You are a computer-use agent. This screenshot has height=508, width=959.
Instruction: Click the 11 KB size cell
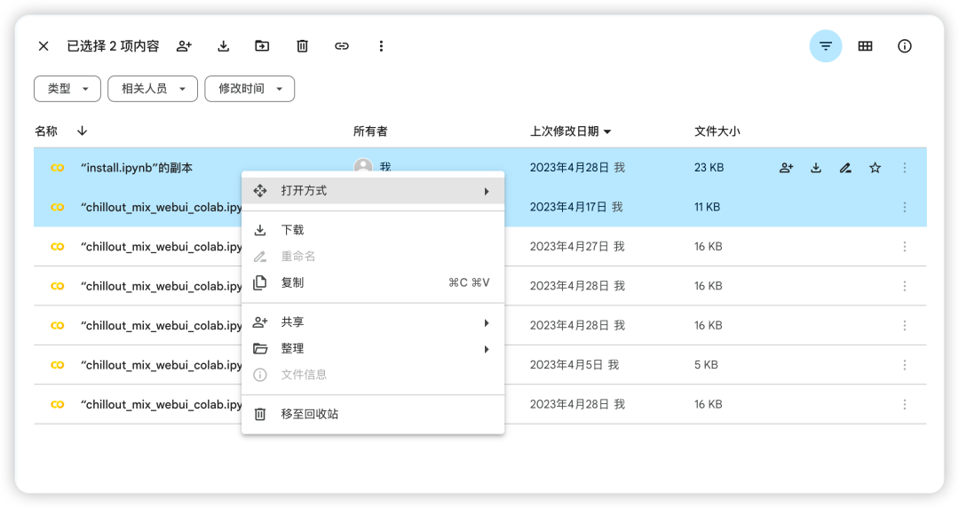coord(707,207)
